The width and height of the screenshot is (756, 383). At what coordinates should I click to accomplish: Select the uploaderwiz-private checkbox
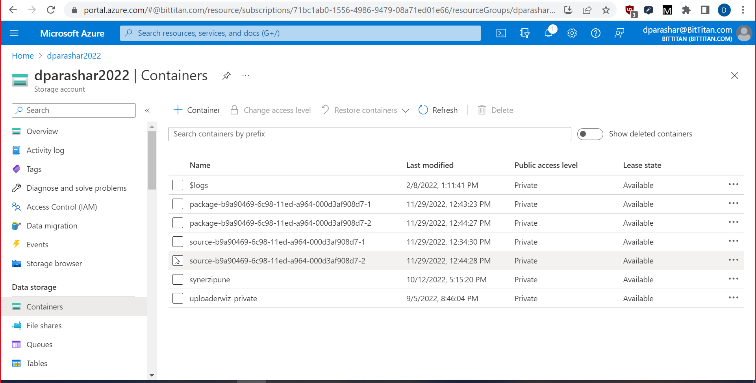click(x=178, y=298)
